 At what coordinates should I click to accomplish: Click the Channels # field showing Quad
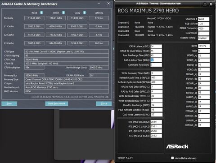[203, 19]
